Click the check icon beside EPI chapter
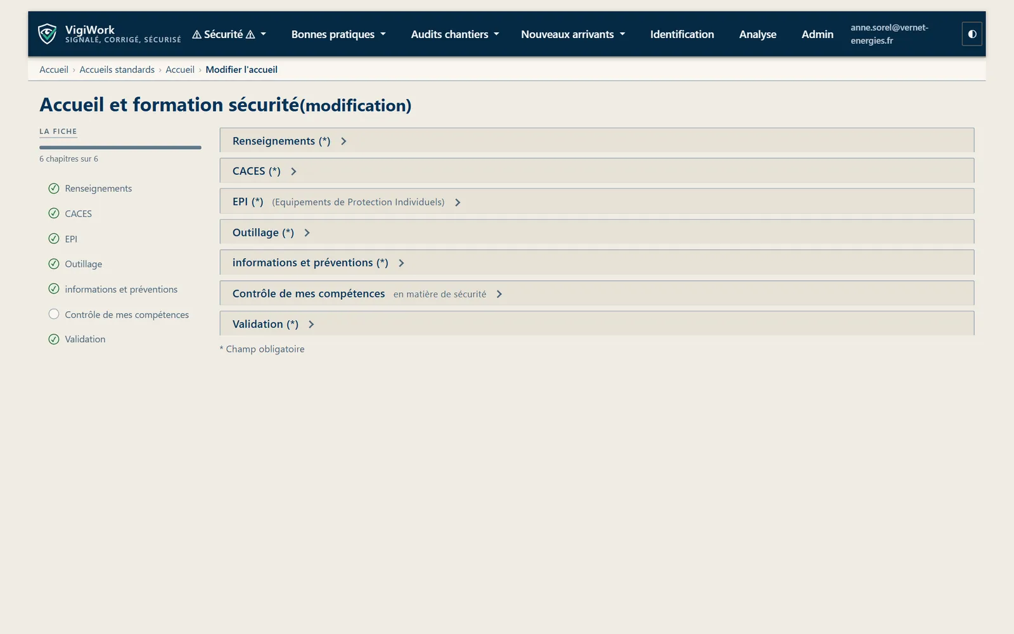 [54, 239]
